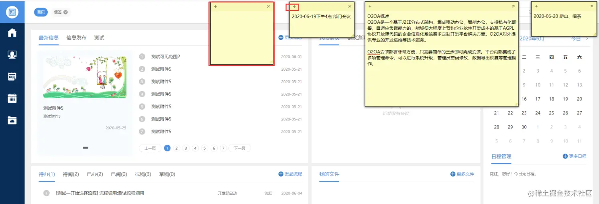Close the 爬山、喝茶 sticky note
Screen dimensions: 599x204
pyautogui.click(x=592, y=6)
